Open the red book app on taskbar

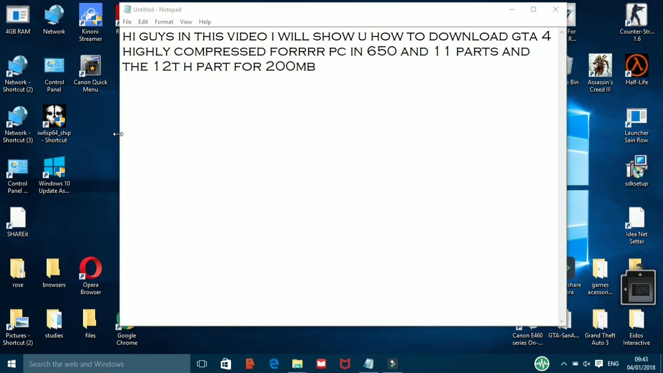[x=321, y=364]
